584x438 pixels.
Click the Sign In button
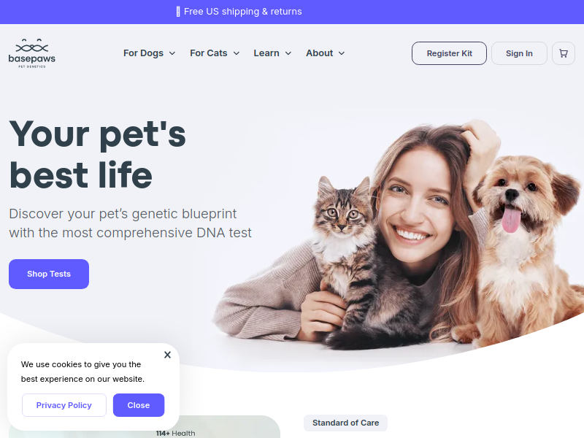(x=519, y=53)
